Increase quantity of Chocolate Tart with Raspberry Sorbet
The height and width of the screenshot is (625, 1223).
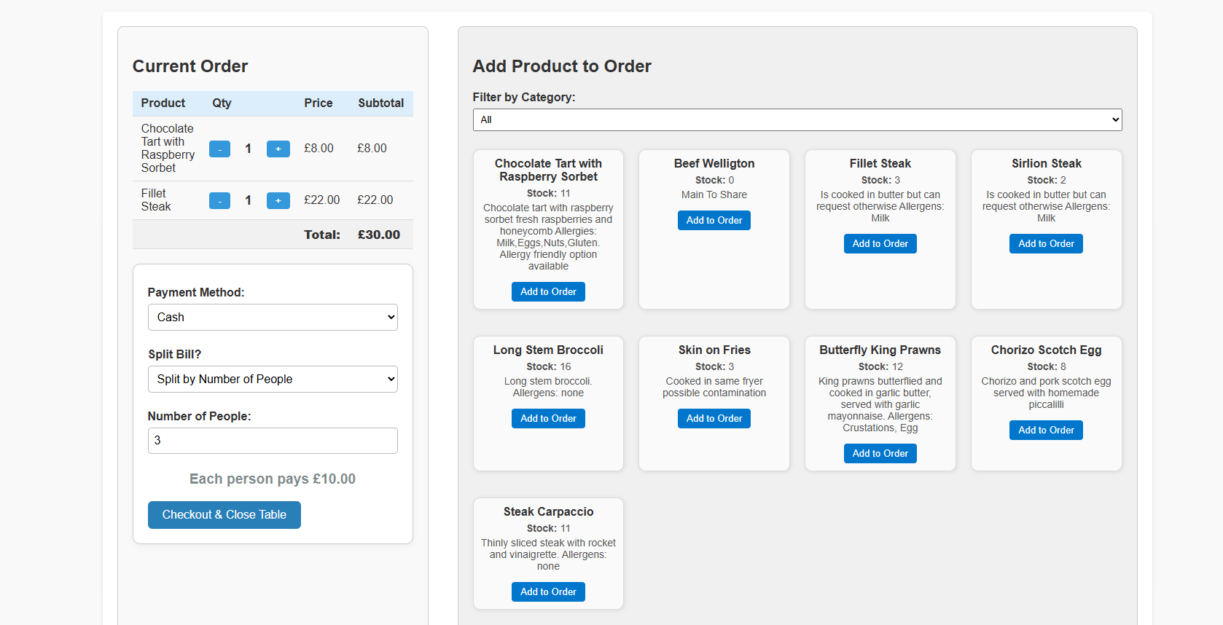[x=278, y=149]
